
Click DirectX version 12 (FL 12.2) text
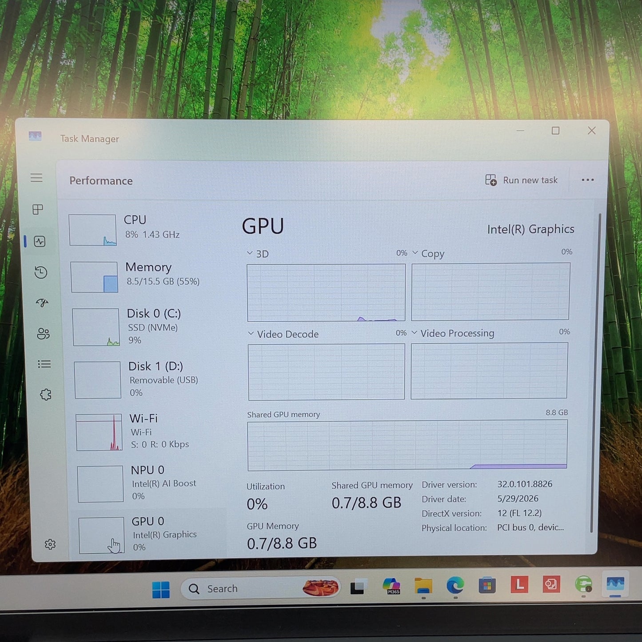519,513
